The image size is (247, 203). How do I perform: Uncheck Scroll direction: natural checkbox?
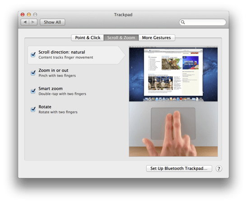[x=33, y=54]
